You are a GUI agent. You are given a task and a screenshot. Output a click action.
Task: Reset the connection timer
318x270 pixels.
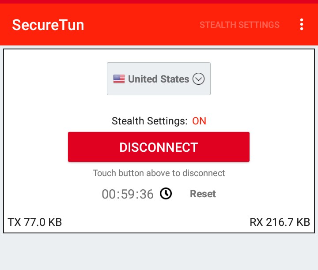pos(203,194)
